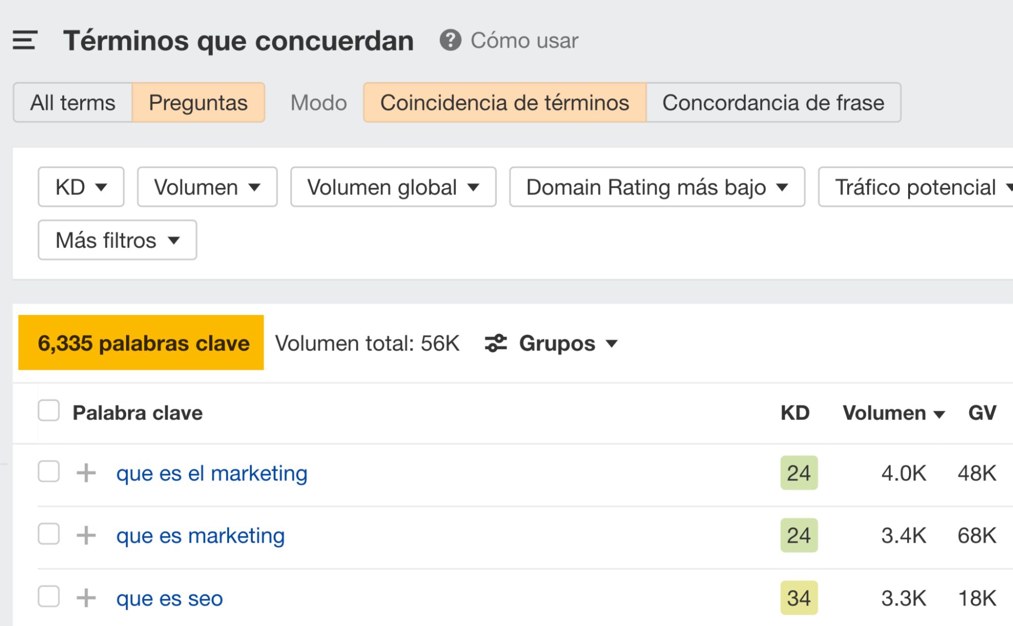Click the 6,335 palabras clave counter
The image size is (1013, 626).
pos(141,343)
